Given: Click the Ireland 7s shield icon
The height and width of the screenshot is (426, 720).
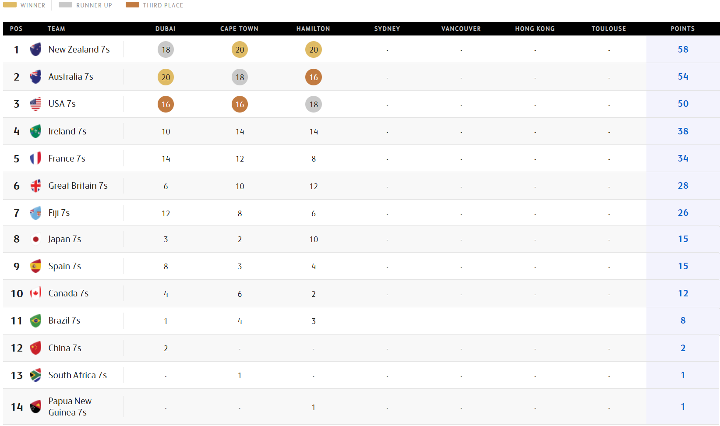Looking at the screenshot, I should (x=36, y=131).
